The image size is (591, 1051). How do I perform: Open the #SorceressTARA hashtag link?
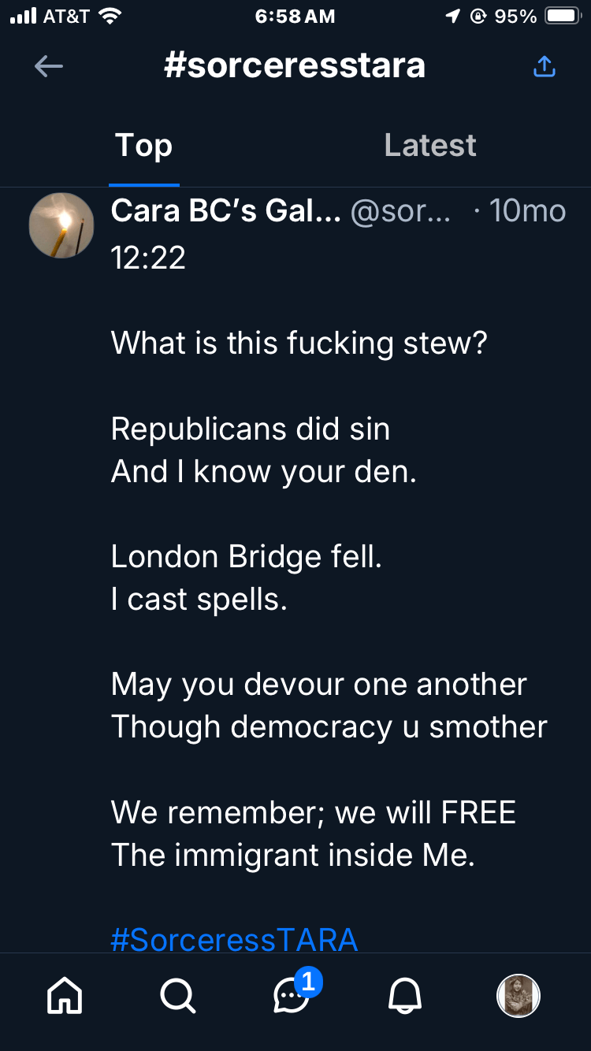coord(234,940)
